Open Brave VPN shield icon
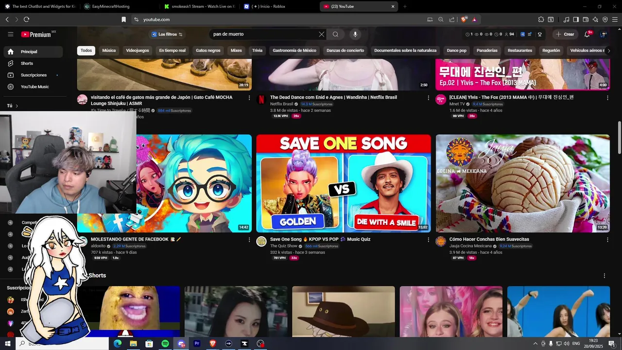622x350 pixels. coord(605,19)
